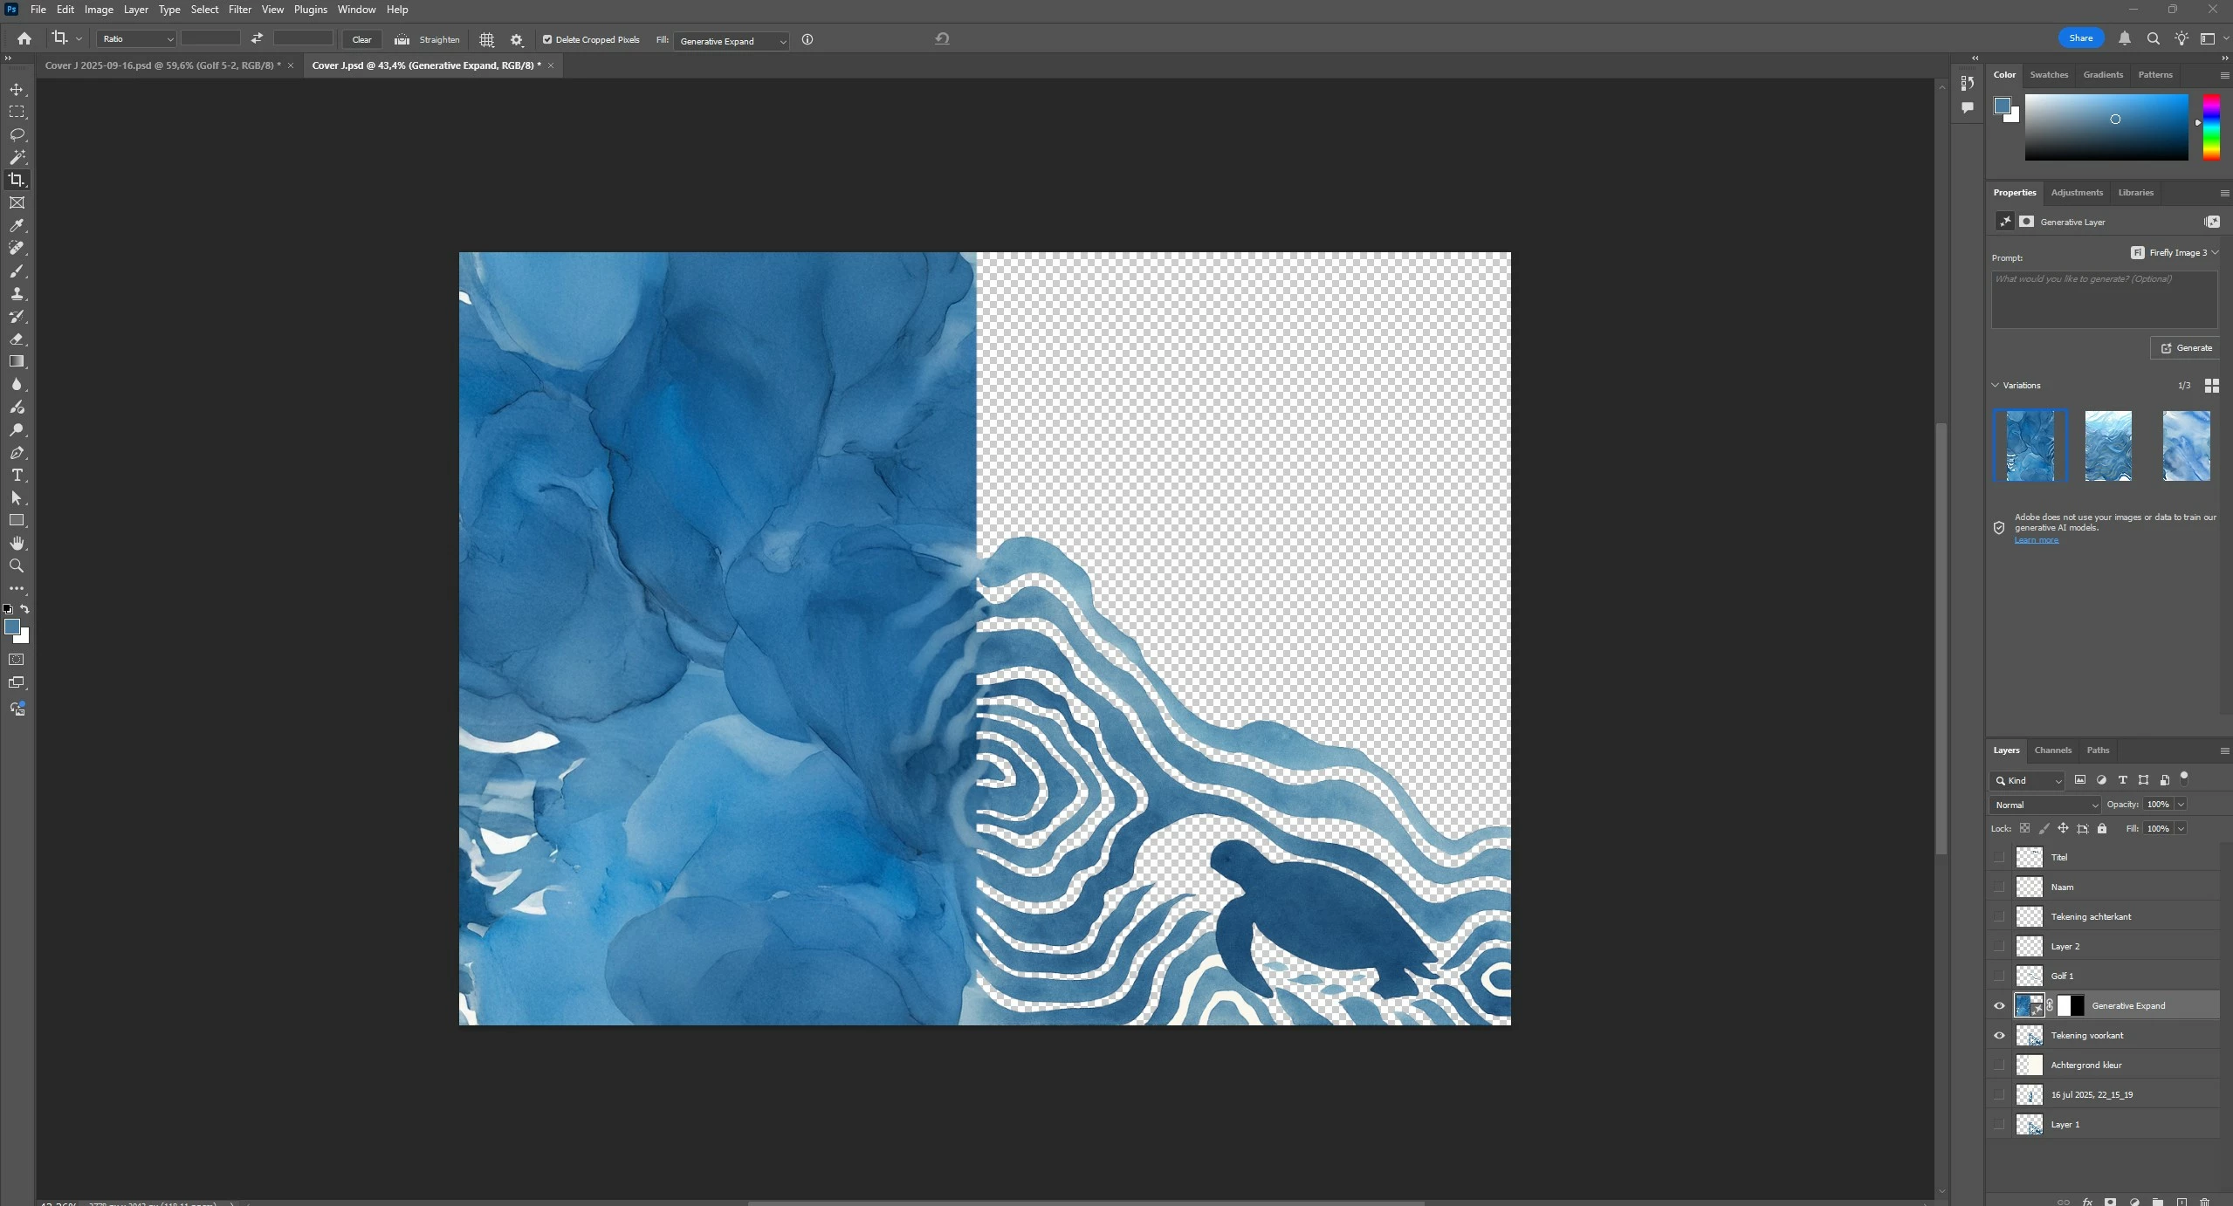Open the Normal blend mode dropdown

coord(2044,805)
